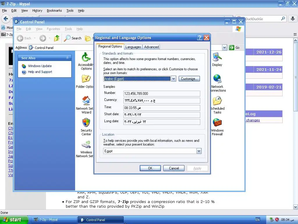Image resolution: width=298 pixels, height=224 pixels.
Task: Open Scheduled Tasks icon
Action: [x=217, y=100]
